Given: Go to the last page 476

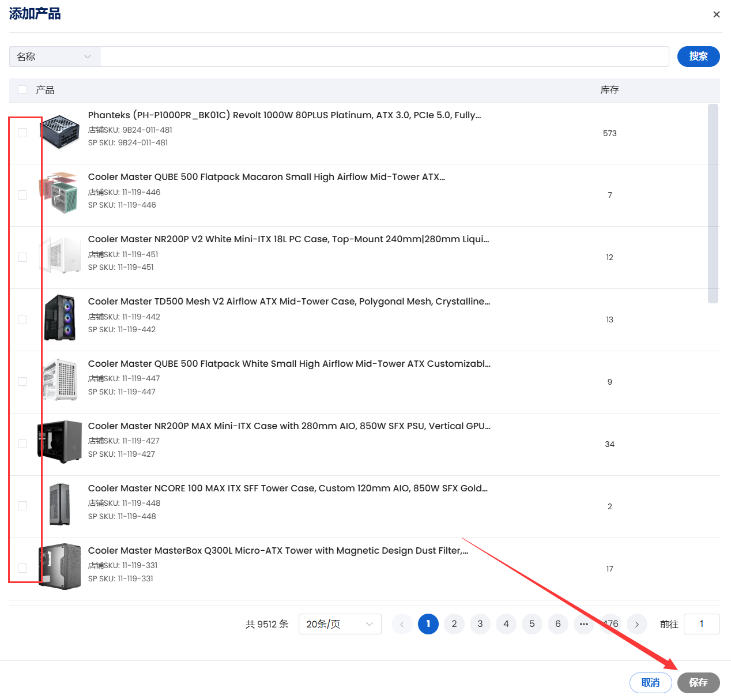Looking at the screenshot, I should [611, 624].
